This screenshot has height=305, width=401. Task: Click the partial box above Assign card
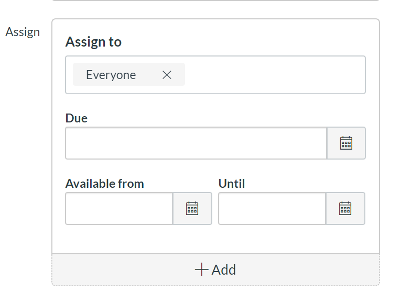[215, 1]
